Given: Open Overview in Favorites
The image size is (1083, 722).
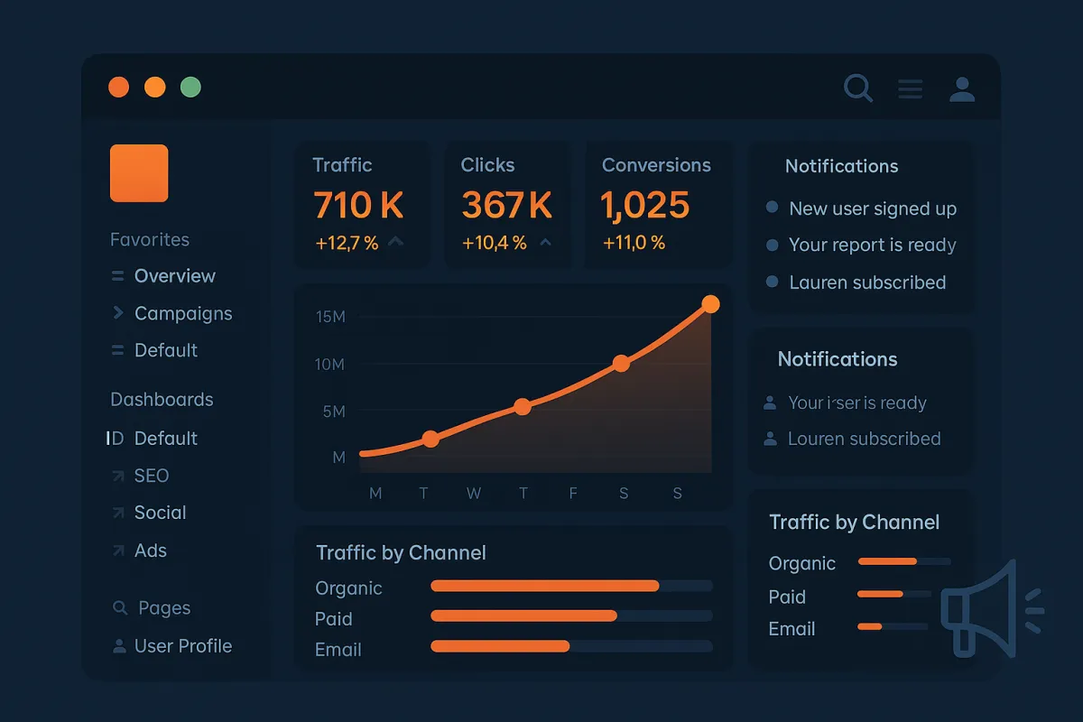Looking at the screenshot, I should 175,276.
